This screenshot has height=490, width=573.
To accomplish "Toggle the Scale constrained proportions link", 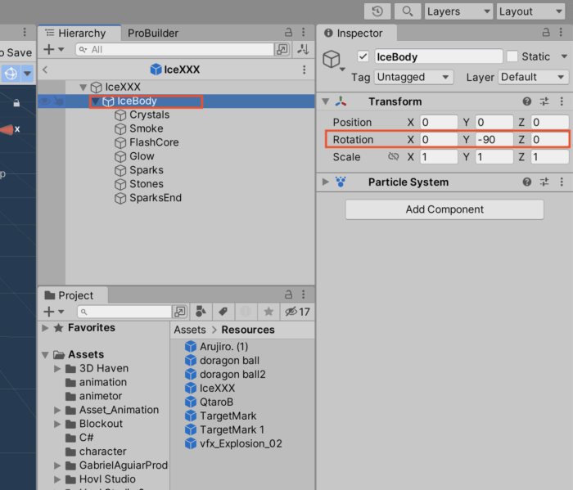I will [x=393, y=157].
